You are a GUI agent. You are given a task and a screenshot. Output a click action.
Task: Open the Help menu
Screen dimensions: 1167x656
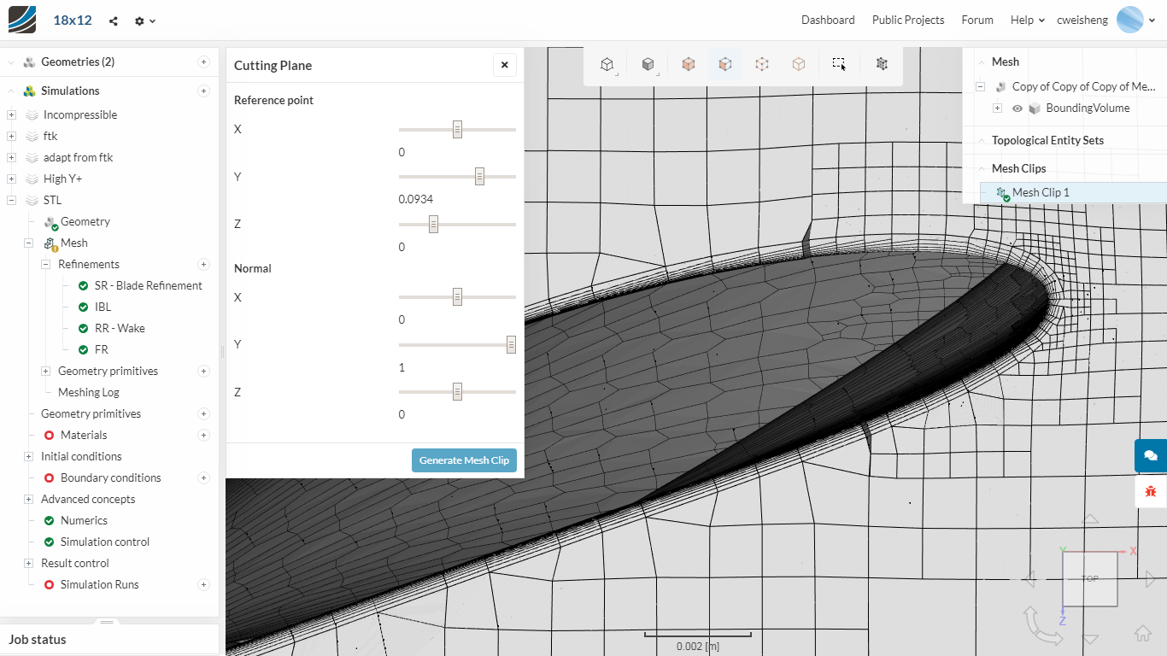[x=1027, y=20]
